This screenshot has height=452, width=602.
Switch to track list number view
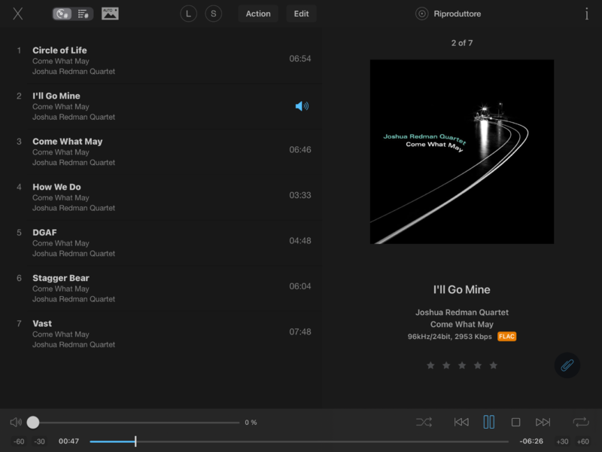[84, 14]
